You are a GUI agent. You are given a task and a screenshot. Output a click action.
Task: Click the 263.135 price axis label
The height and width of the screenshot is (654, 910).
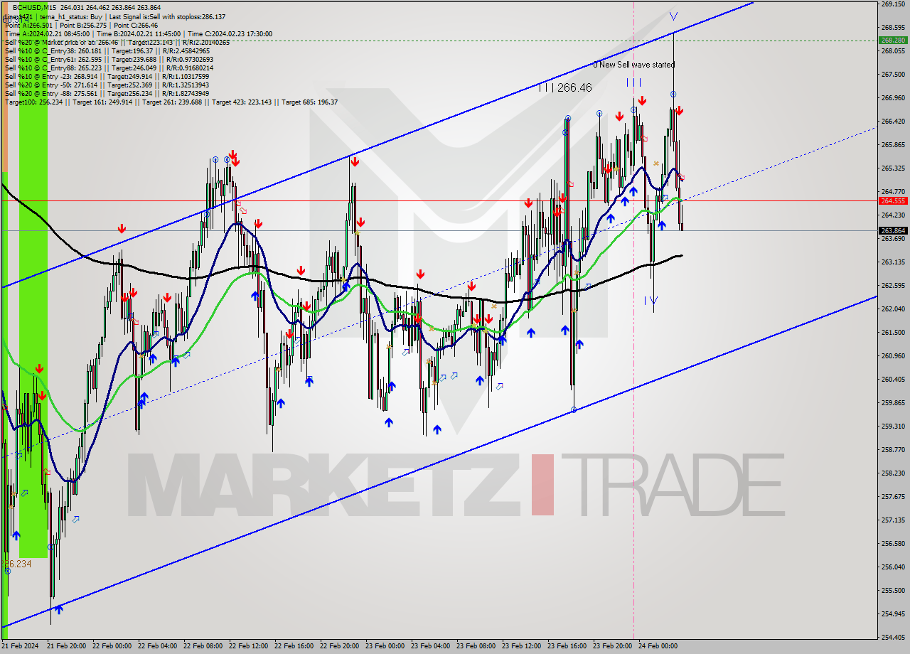coord(893,262)
